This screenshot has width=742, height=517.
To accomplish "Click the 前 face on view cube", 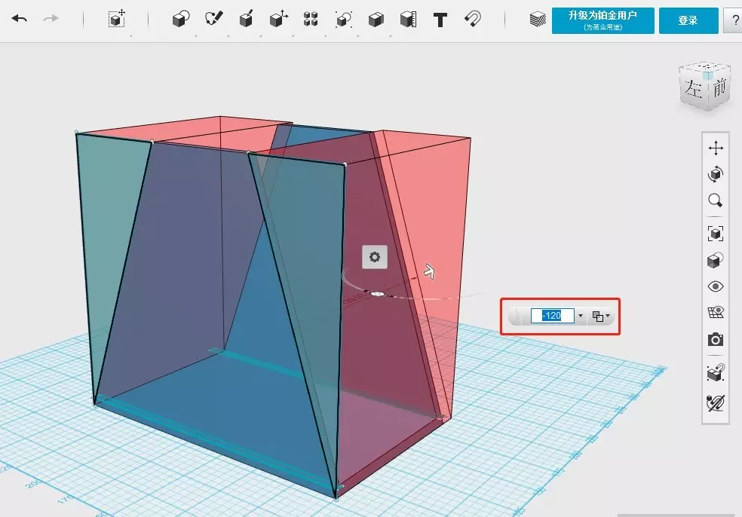I will (x=719, y=88).
